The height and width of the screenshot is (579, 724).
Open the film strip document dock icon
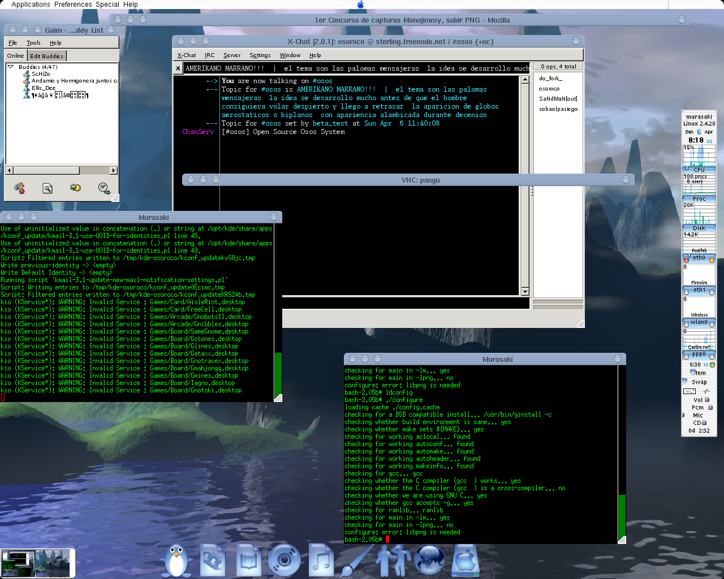click(212, 560)
